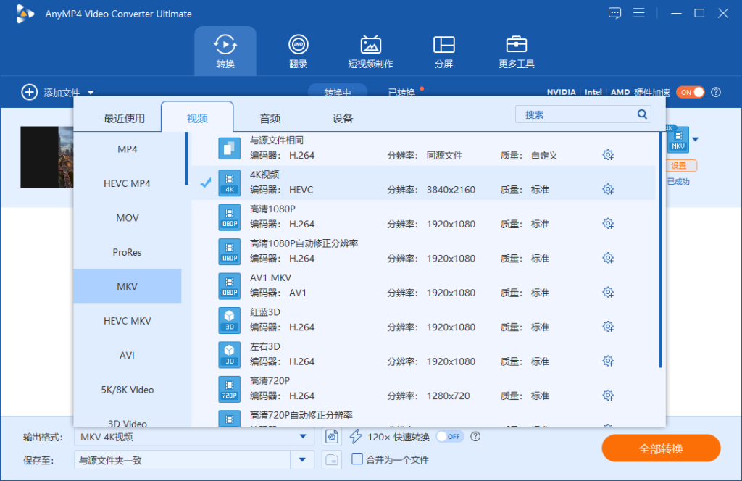This screenshot has width=742, height=481.
Task: Open the 短视频制作 MV maker
Action: pyautogui.click(x=371, y=49)
